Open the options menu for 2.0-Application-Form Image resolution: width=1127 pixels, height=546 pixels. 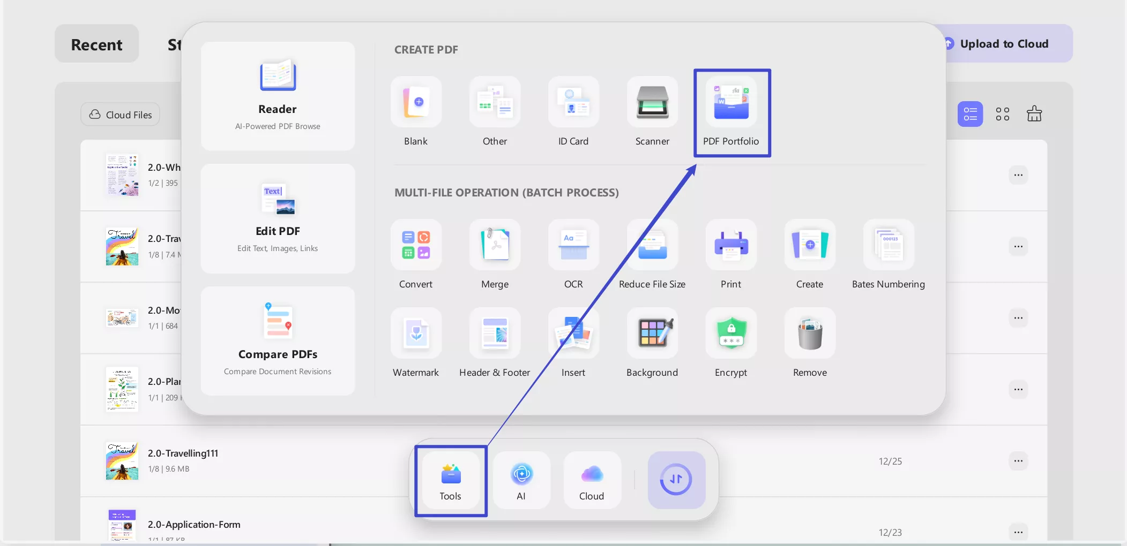pos(1018,532)
